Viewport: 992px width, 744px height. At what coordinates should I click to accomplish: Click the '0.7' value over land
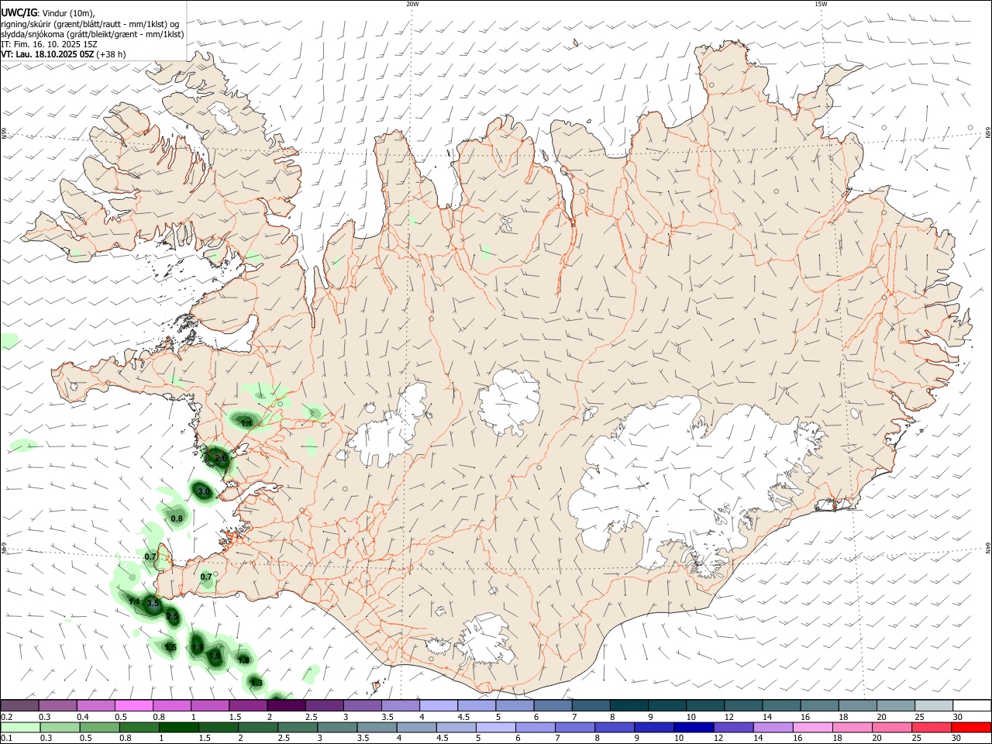tap(206, 577)
